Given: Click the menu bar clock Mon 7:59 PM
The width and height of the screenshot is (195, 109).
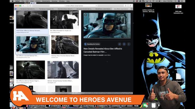Looking at the screenshot, I should tap(168, 1).
